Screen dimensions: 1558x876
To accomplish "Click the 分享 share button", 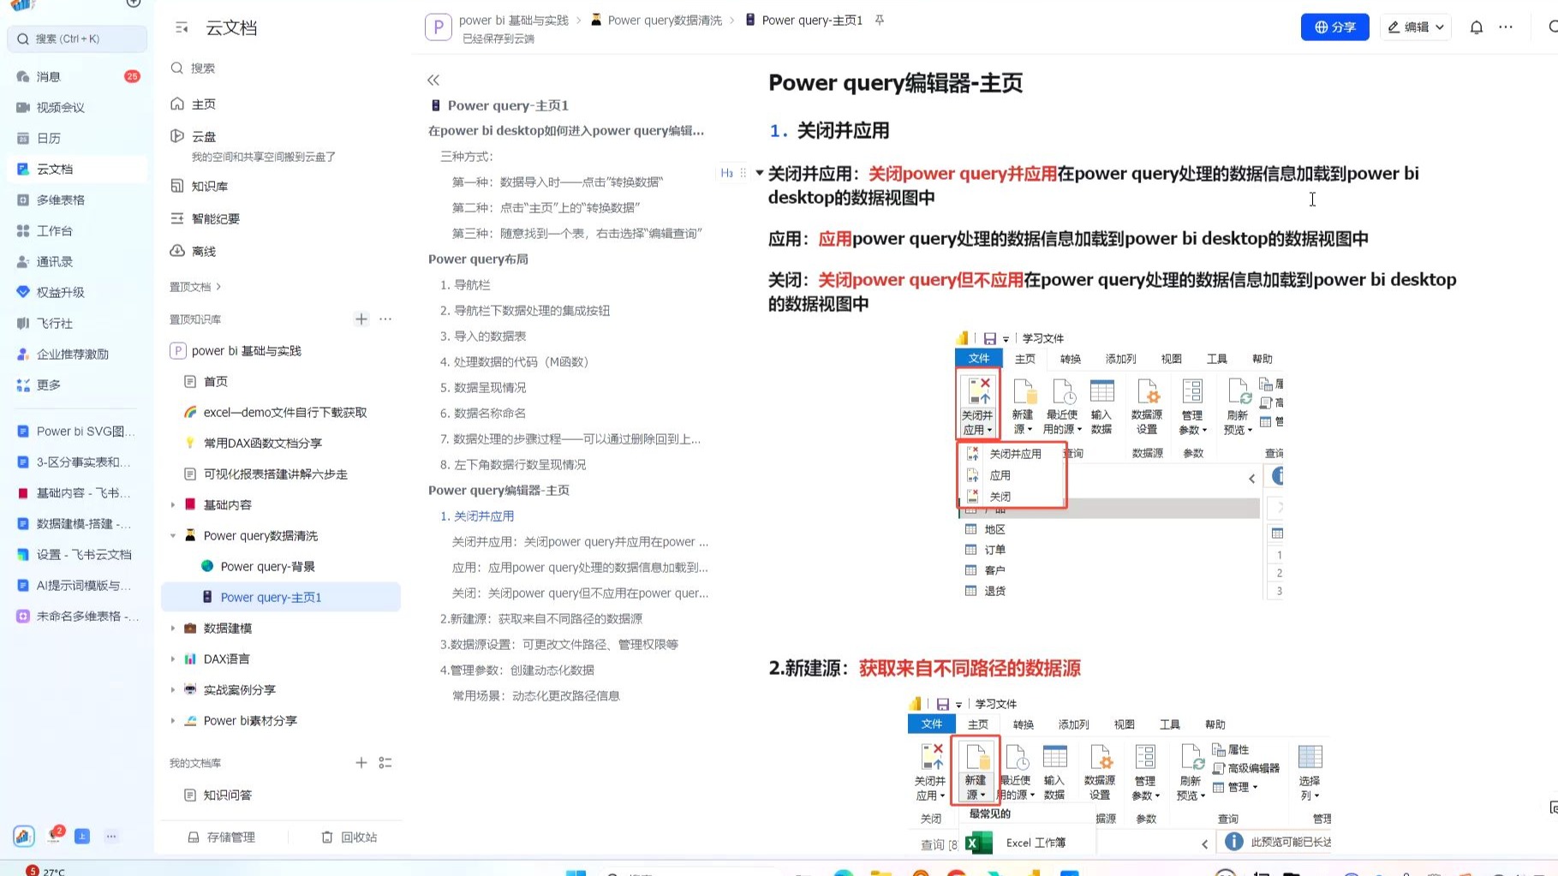I will (x=1334, y=27).
